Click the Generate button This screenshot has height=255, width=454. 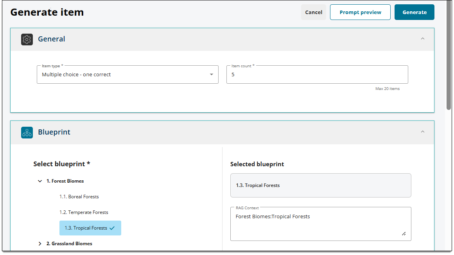point(415,12)
